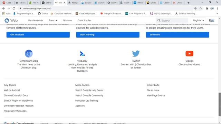Viewport: 221px width, 124px height.
Task: Switch to the Infinite browser tab
Action: [139, 3]
